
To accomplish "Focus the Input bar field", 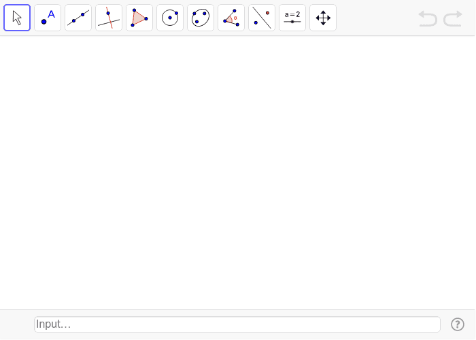I will coord(237,324).
